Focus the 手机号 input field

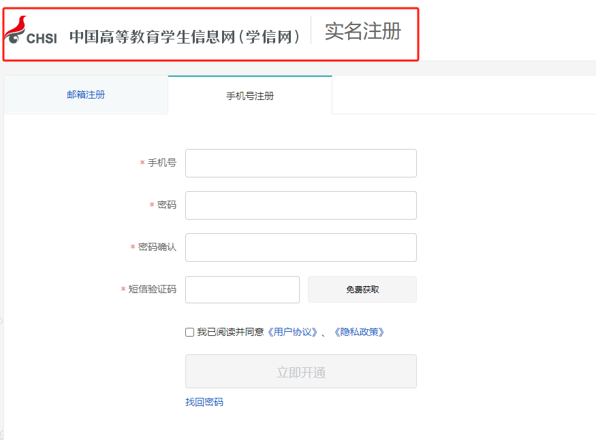point(300,163)
